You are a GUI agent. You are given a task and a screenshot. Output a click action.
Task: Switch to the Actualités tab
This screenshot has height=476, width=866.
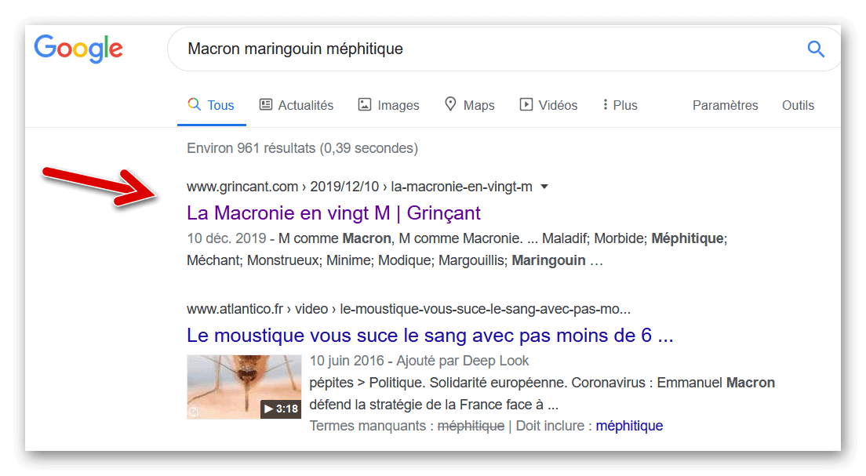point(297,105)
